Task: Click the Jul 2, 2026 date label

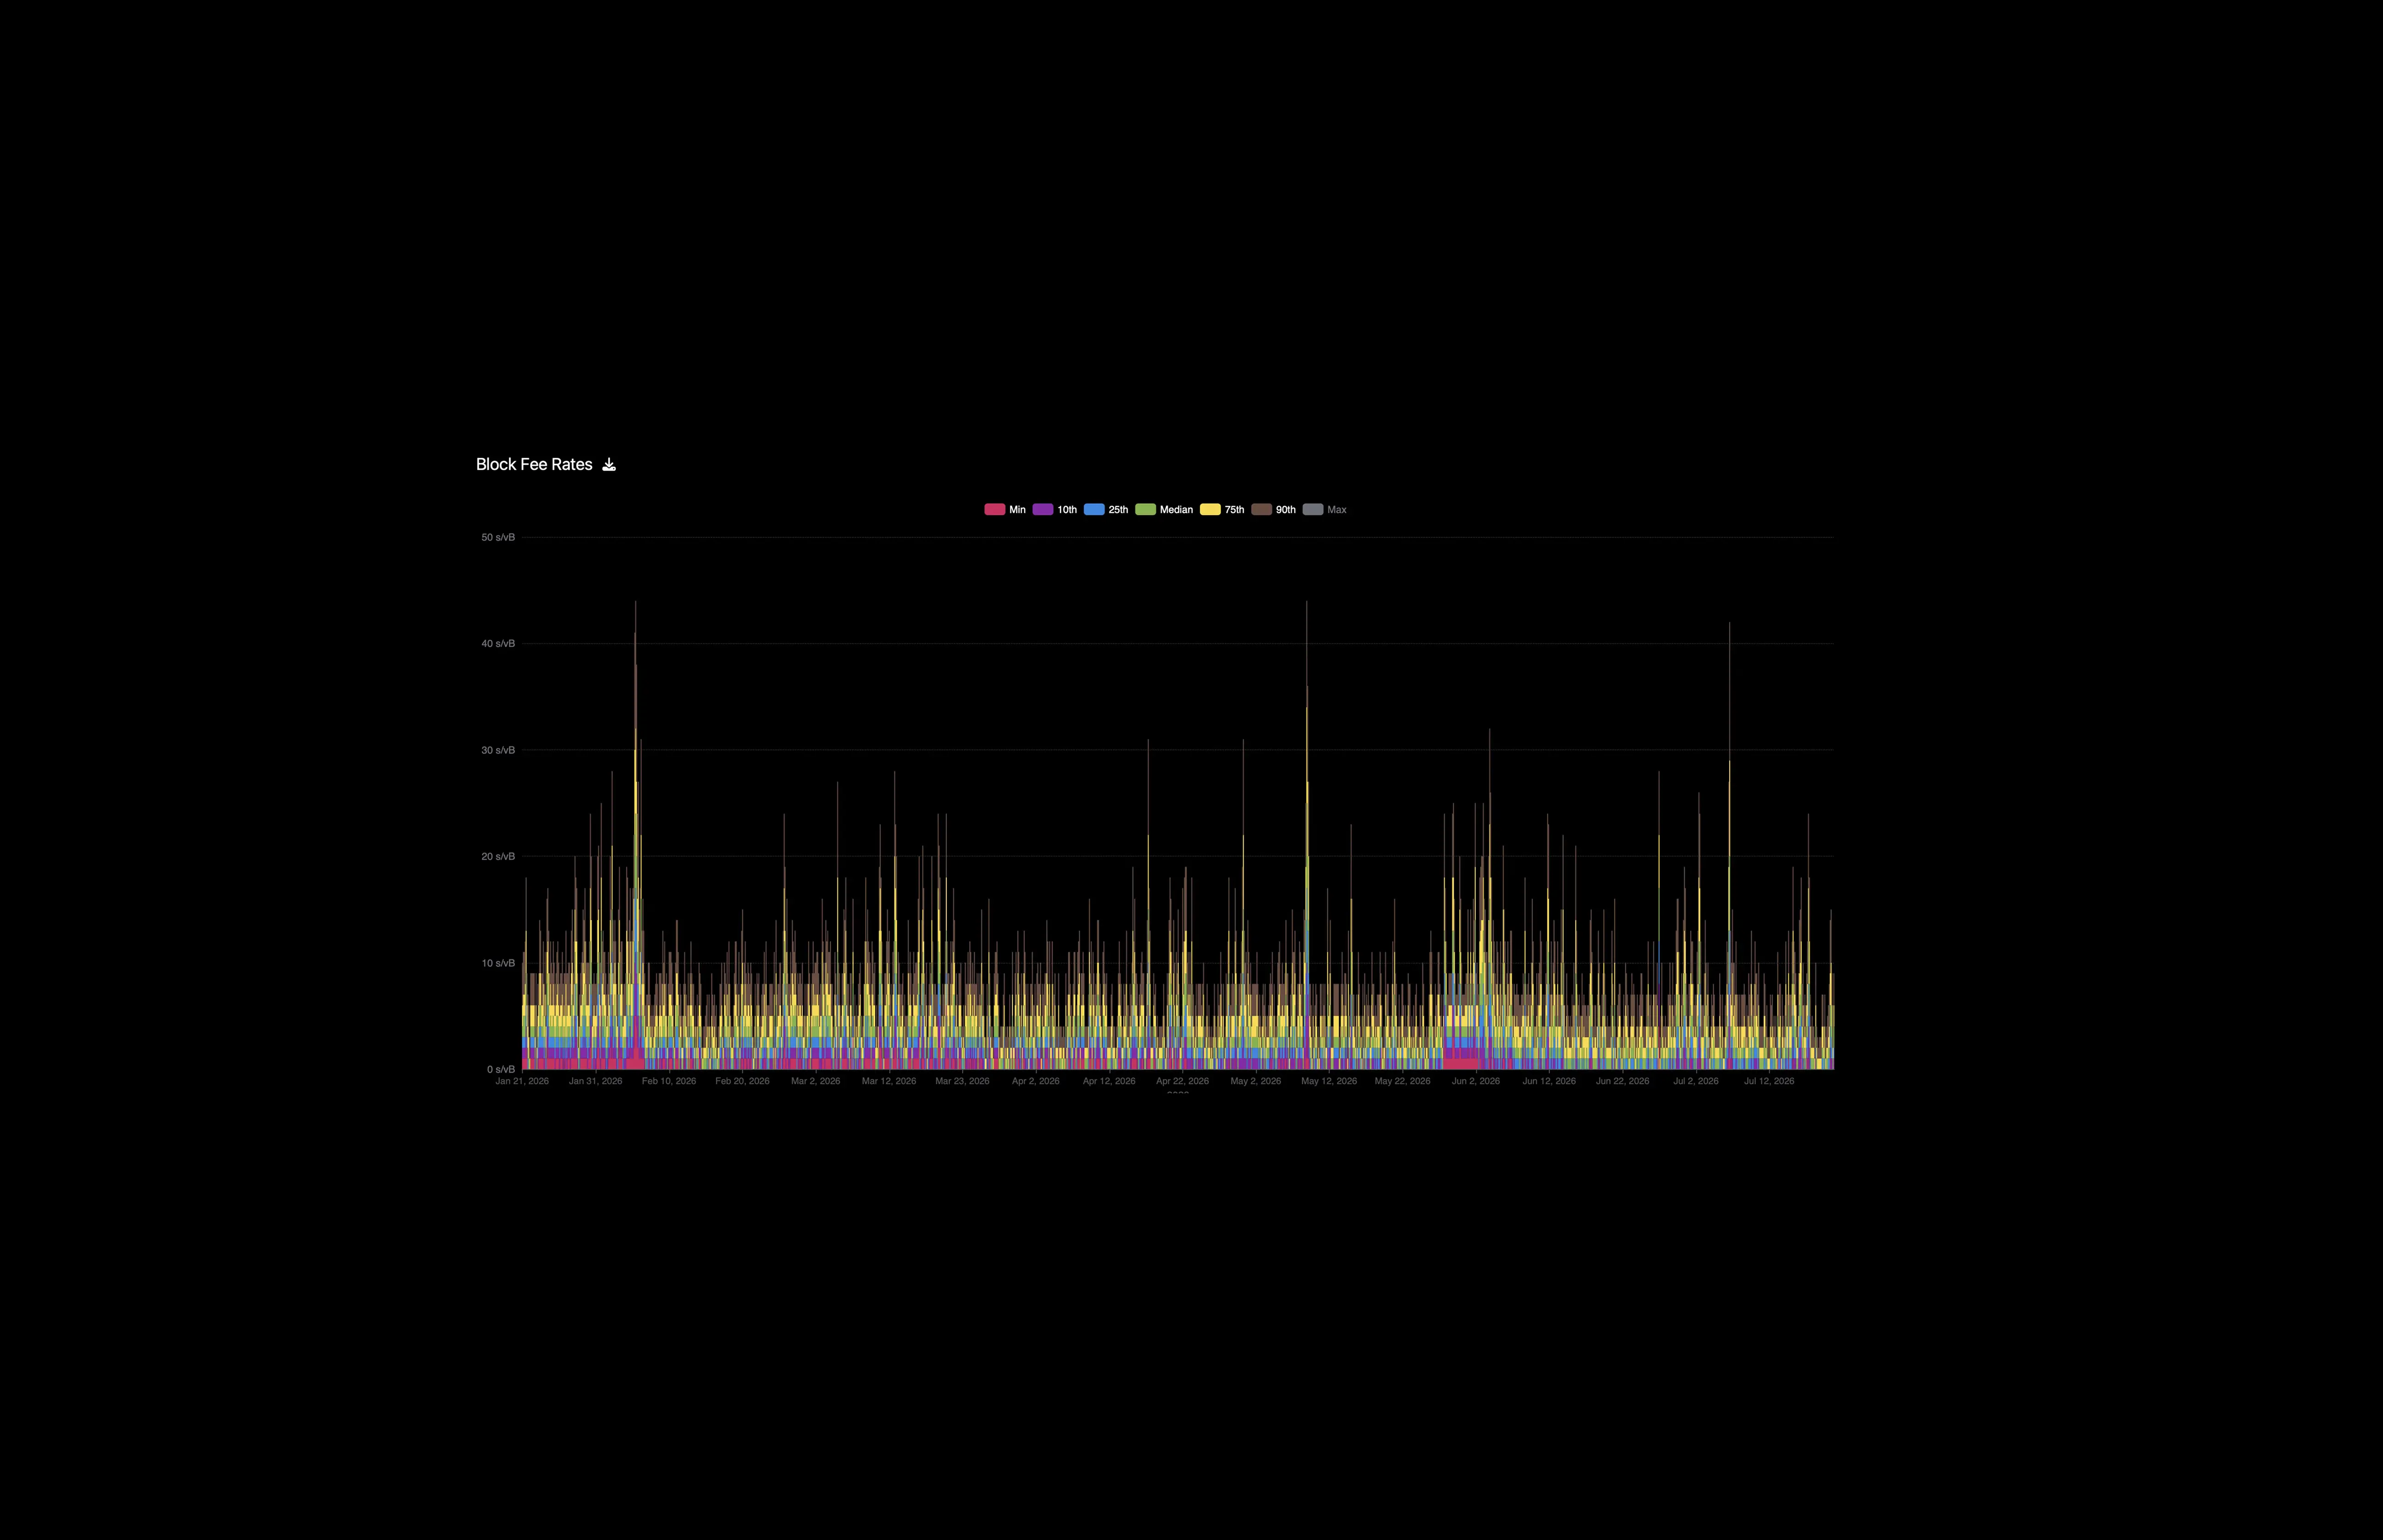Action: (x=1696, y=1081)
